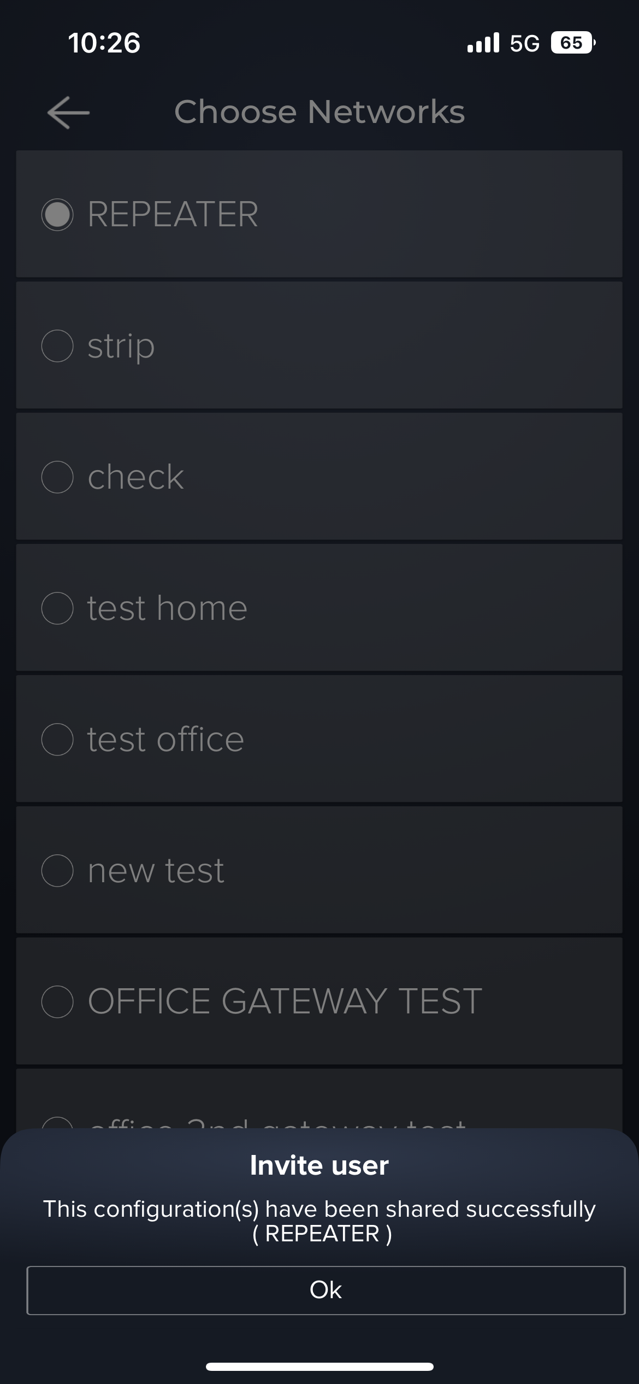Viewport: 639px width, 1384px height.
Task: Tap the 10:26 clock in status bar
Action: [104, 43]
